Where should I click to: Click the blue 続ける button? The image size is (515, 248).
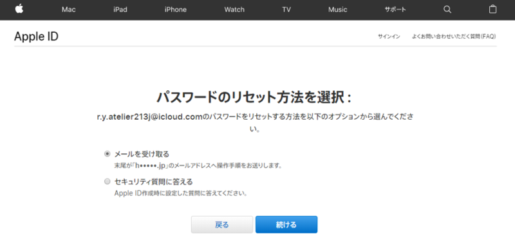tap(286, 225)
